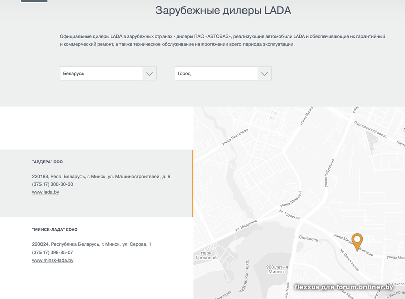Click the ул. Свислочская label below the map pin

(x=349, y=260)
